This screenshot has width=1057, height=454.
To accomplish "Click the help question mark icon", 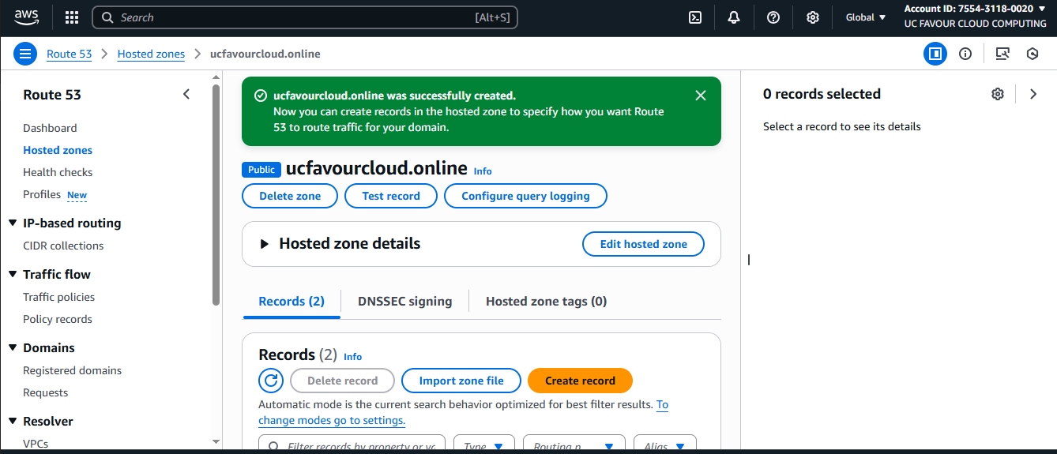I will 773,17.
